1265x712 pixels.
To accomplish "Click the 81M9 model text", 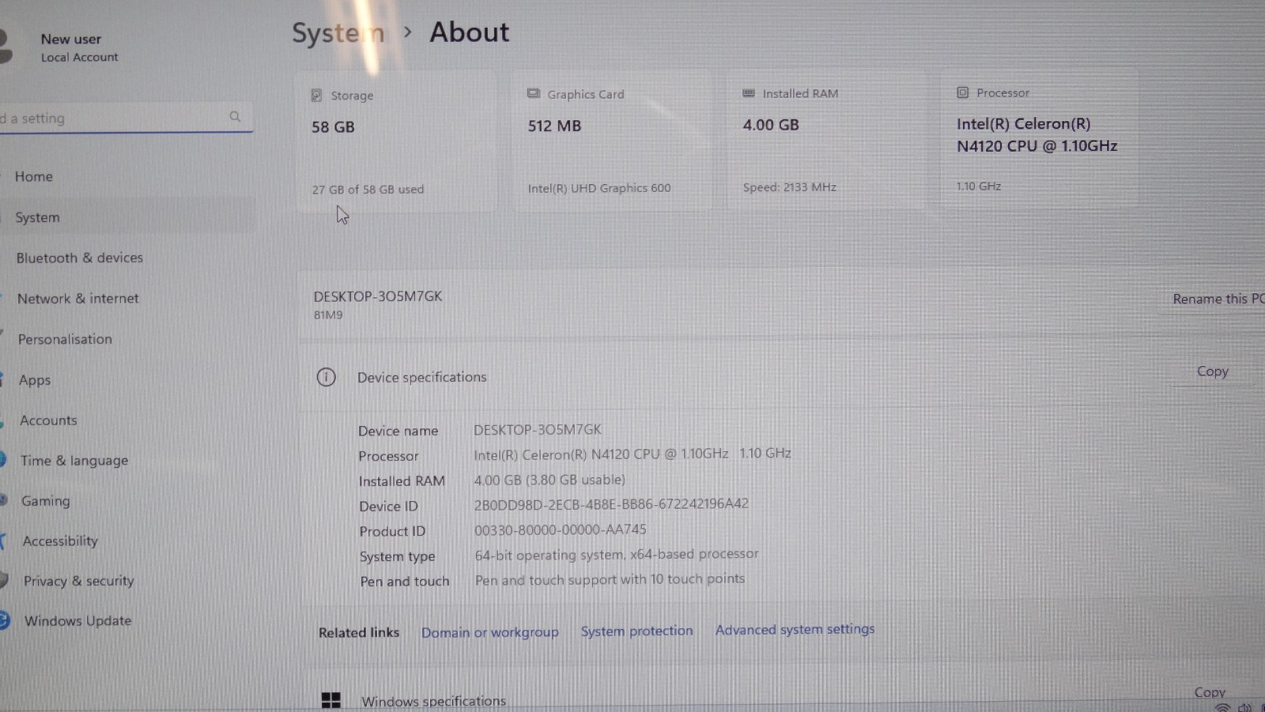I will 328,315.
